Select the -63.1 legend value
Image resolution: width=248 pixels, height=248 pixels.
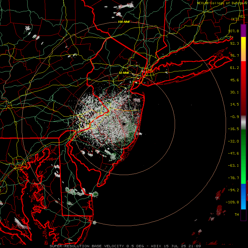[233, 166]
